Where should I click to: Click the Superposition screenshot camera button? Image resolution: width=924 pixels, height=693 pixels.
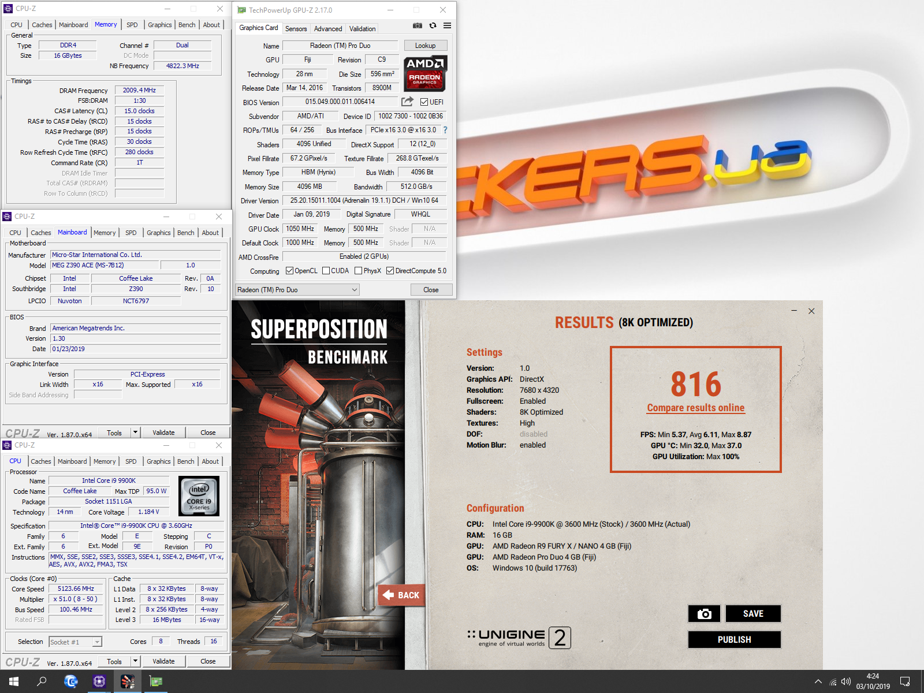pyautogui.click(x=704, y=613)
